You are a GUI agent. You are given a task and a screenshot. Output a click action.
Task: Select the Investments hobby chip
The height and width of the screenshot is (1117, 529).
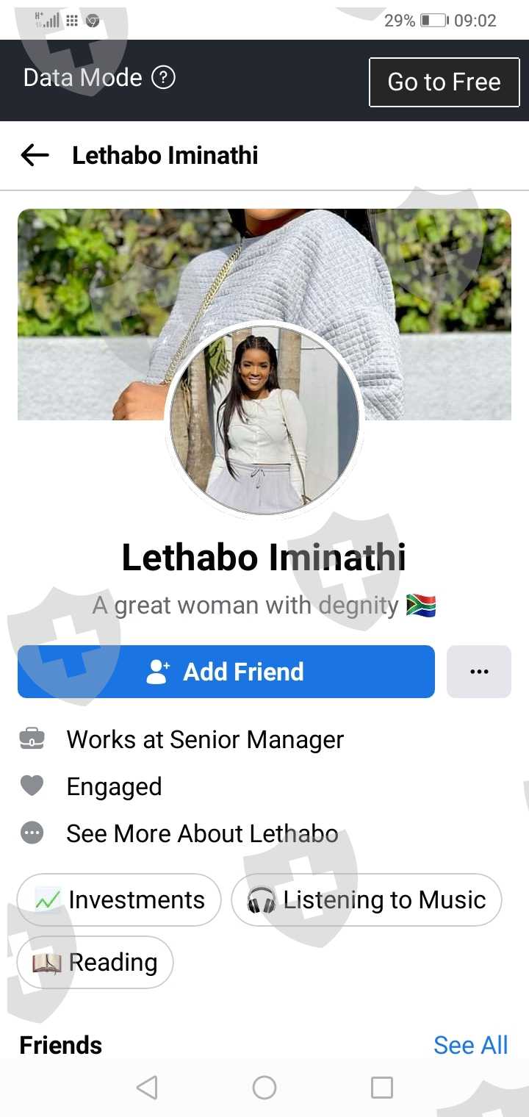[119, 899]
